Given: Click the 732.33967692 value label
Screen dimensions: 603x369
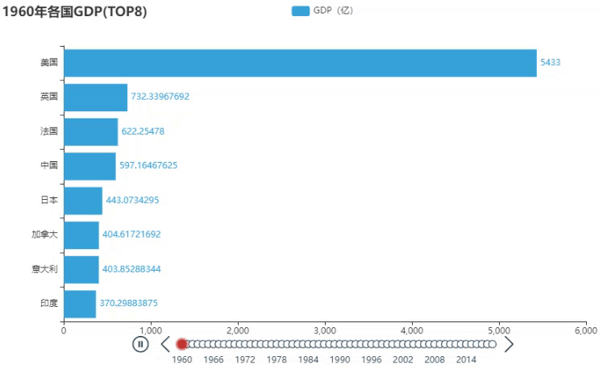Looking at the screenshot, I should (x=160, y=97).
